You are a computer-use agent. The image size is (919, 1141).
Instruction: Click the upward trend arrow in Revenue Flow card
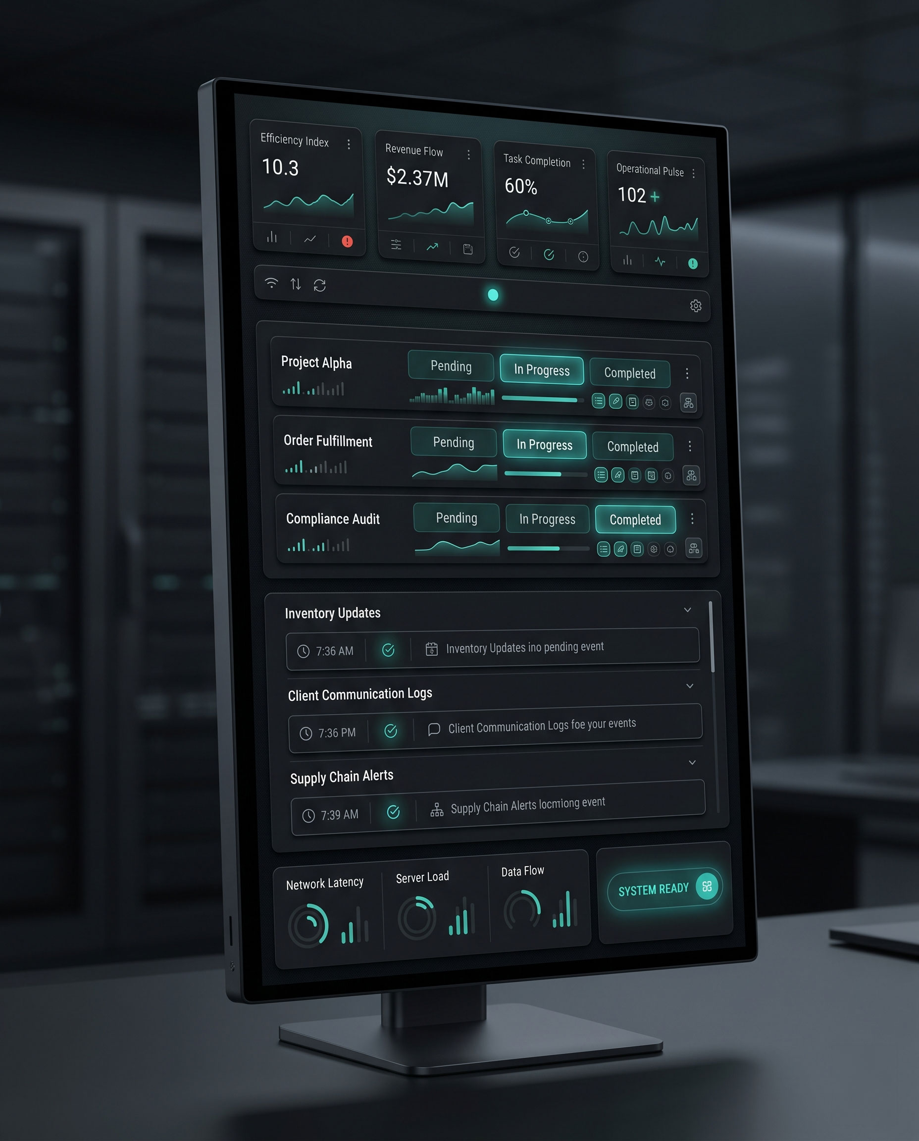[x=432, y=247]
